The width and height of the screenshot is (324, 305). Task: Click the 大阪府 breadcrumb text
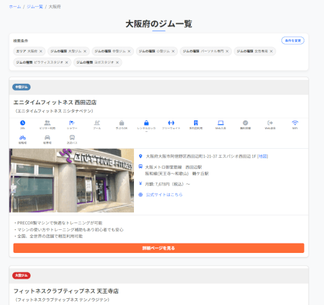(55, 7)
